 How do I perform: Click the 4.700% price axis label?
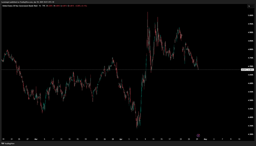click(250, 66)
